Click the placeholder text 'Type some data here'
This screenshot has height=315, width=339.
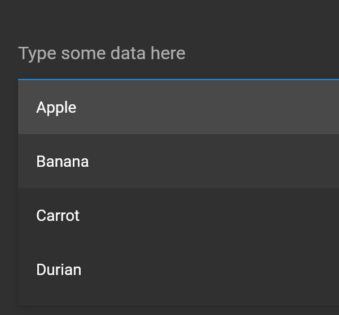click(102, 54)
